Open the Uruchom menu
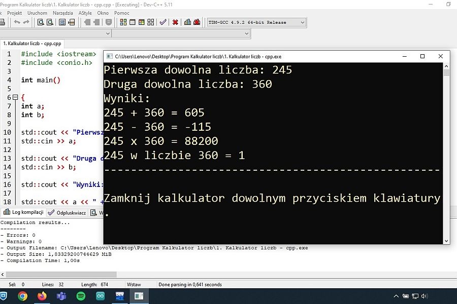Screen dimensions: 457x304 tap(37, 13)
